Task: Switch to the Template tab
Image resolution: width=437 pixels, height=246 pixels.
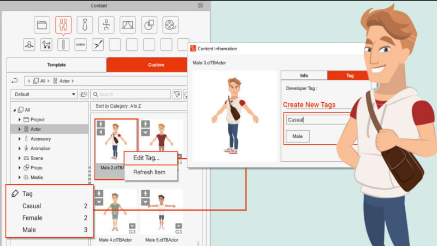Action: [56, 65]
